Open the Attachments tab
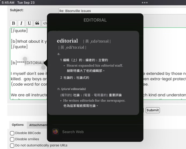 [38, 125]
